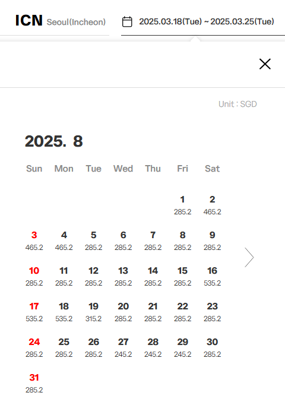
Task: Pick Thursday August 21
Action: coord(153,312)
